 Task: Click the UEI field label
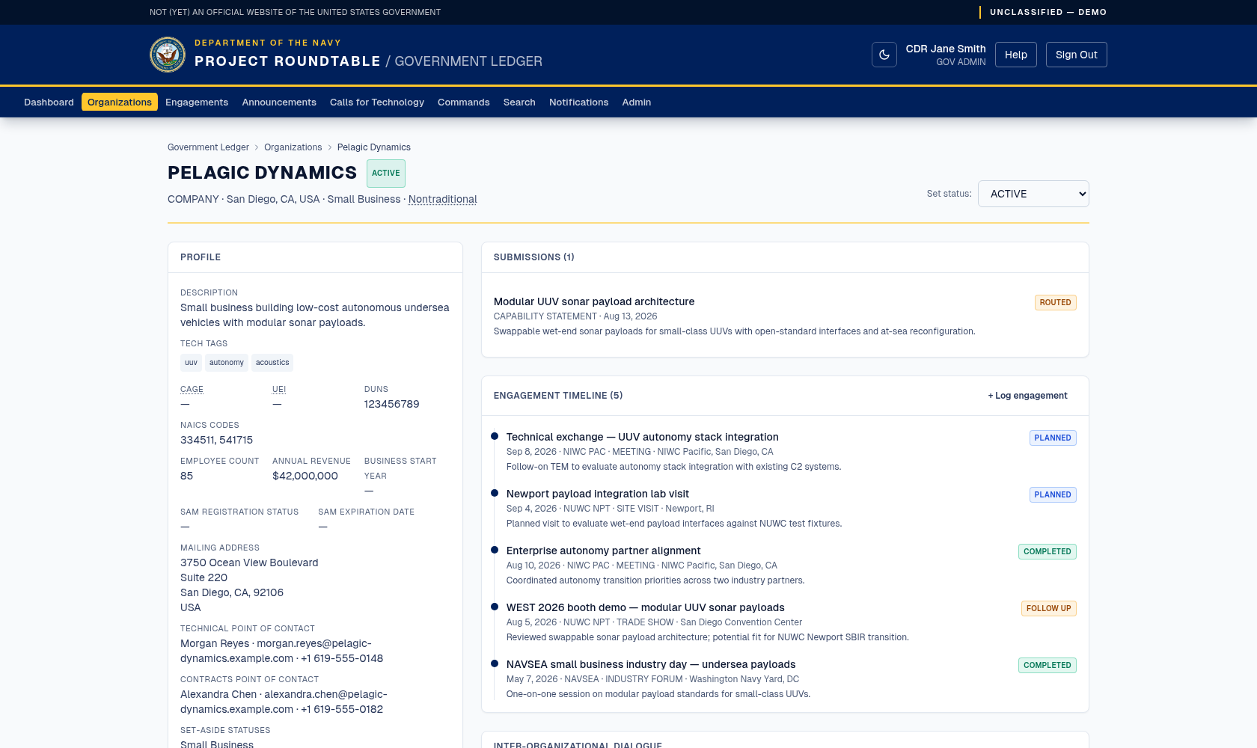pos(279,389)
